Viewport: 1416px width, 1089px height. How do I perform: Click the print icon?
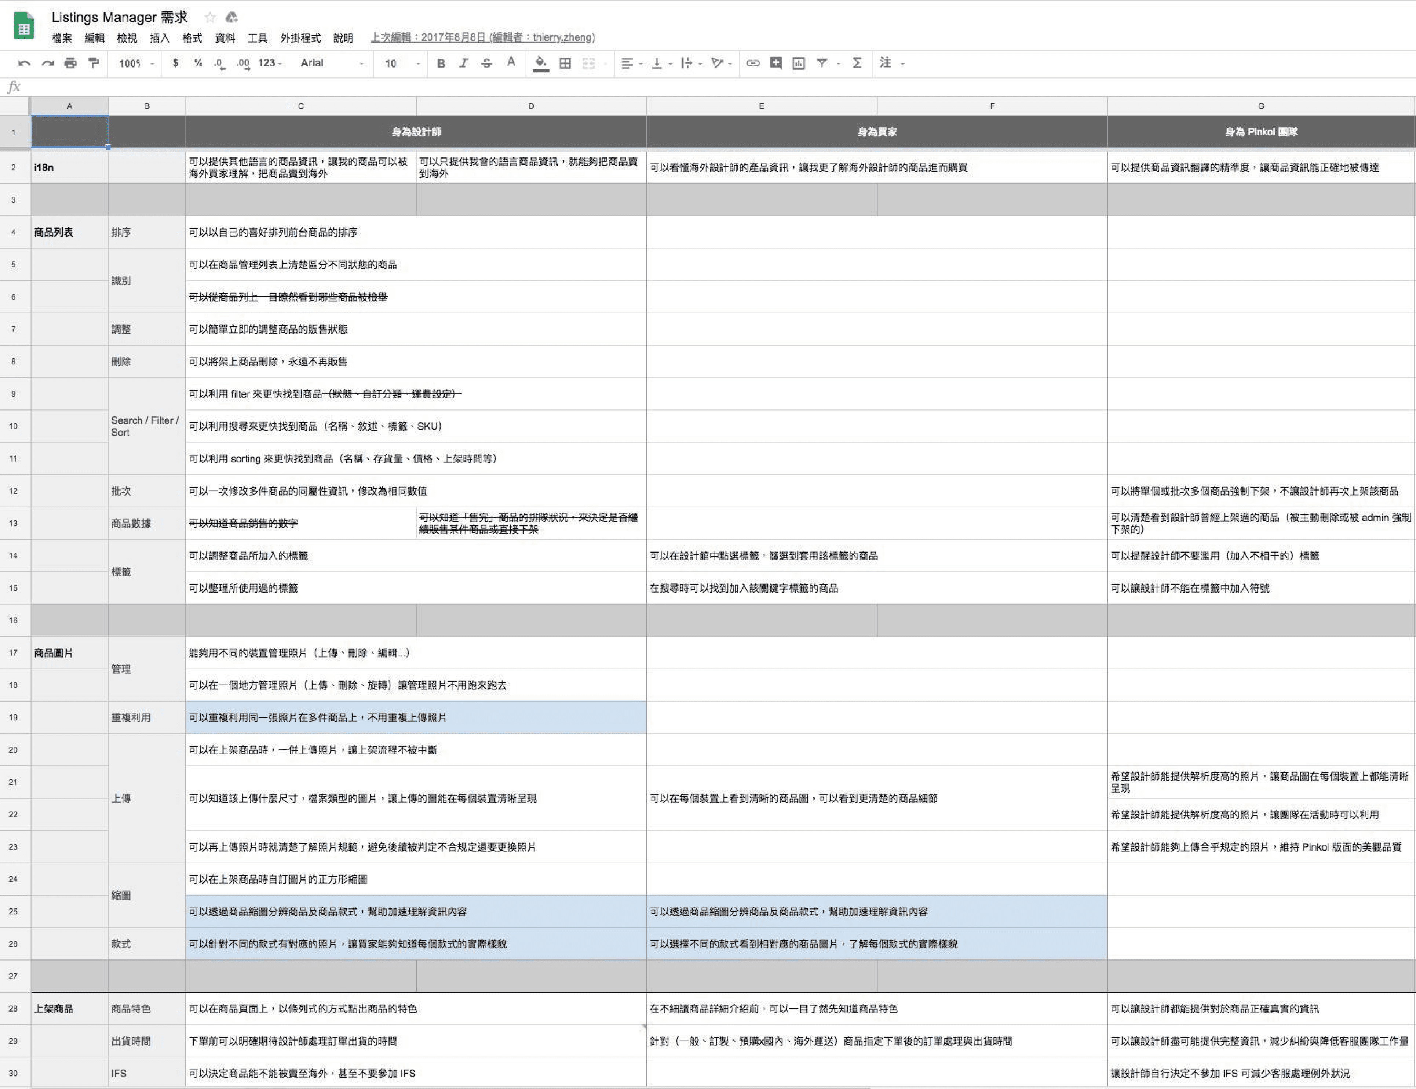pos(70,63)
